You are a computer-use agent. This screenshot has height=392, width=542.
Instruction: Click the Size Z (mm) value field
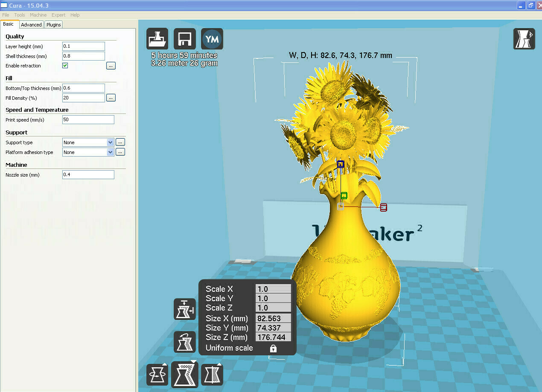tap(273, 337)
